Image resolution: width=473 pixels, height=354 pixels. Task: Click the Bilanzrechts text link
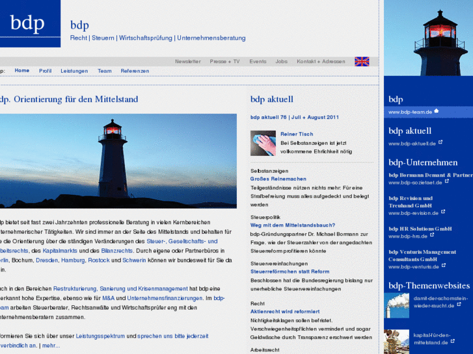point(116,251)
